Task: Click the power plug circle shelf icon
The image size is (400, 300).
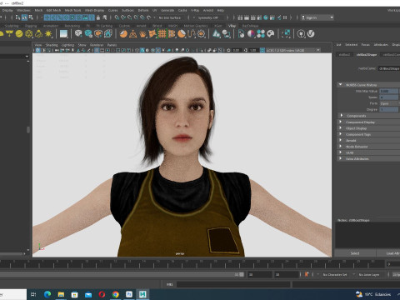Action: 301,34
